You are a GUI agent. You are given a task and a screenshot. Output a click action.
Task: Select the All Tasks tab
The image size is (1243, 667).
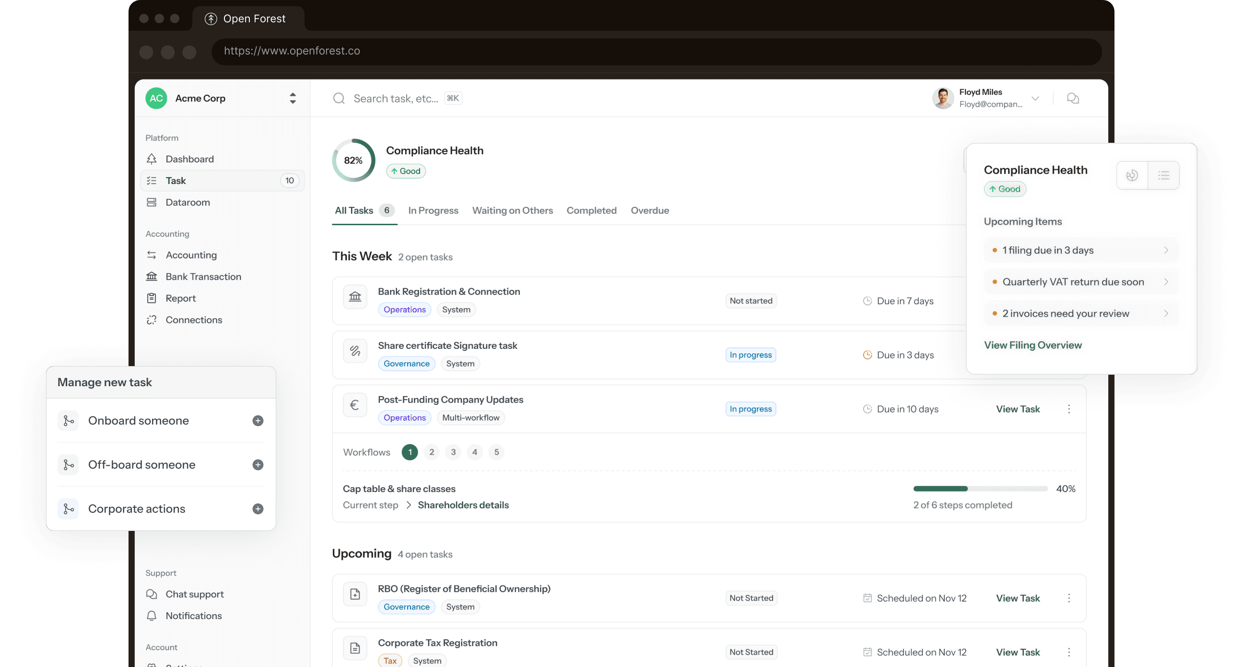[364, 210]
